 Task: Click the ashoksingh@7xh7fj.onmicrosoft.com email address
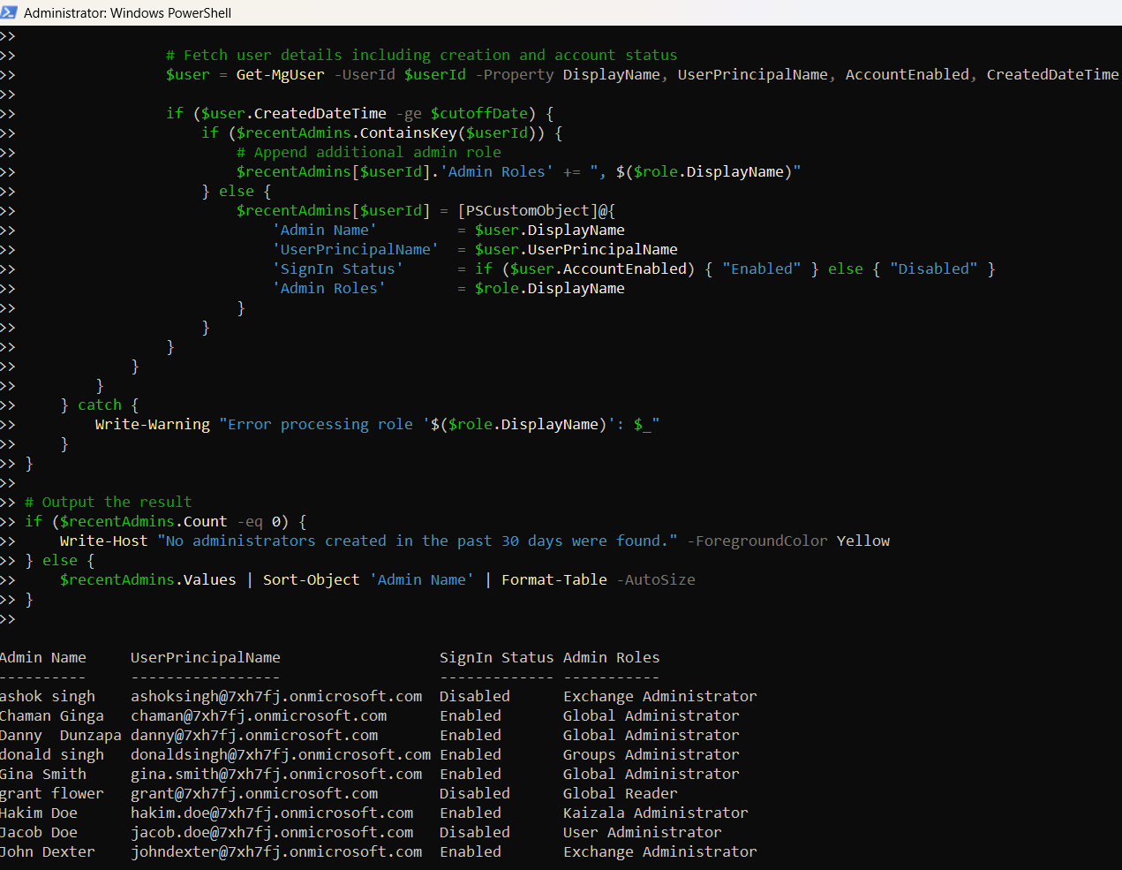click(276, 697)
